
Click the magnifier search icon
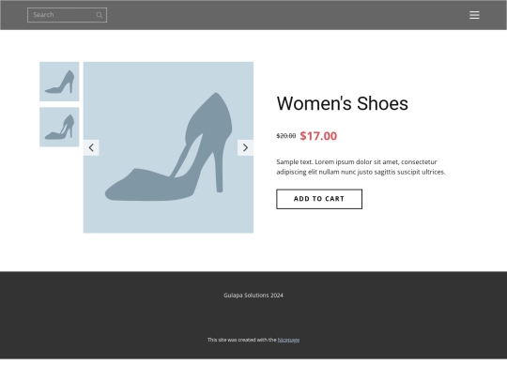tap(100, 15)
